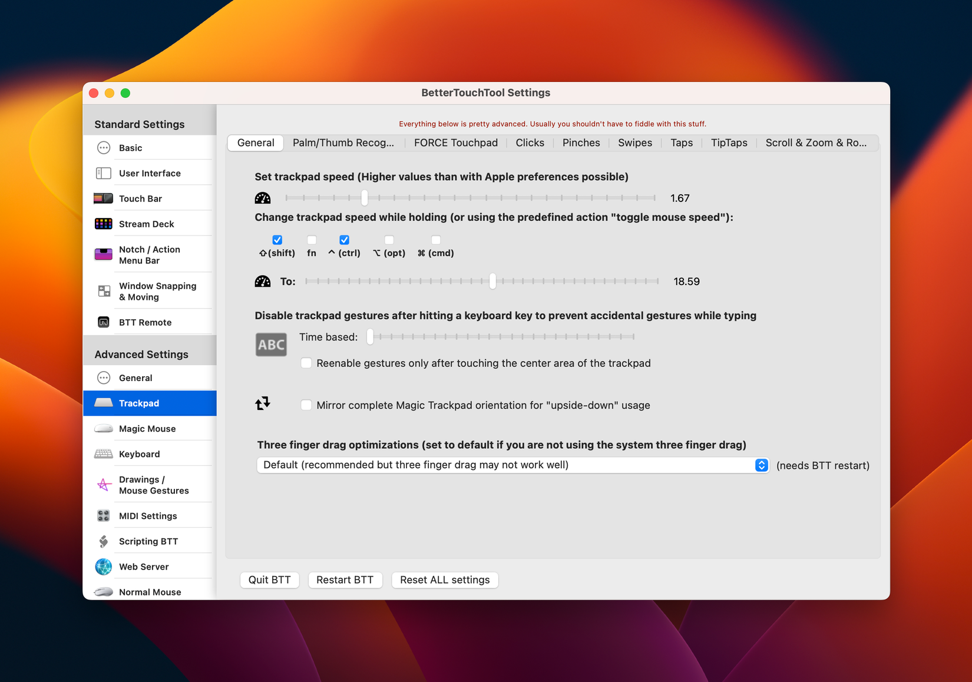Click the trackpad speed slider handle

point(365,198)
